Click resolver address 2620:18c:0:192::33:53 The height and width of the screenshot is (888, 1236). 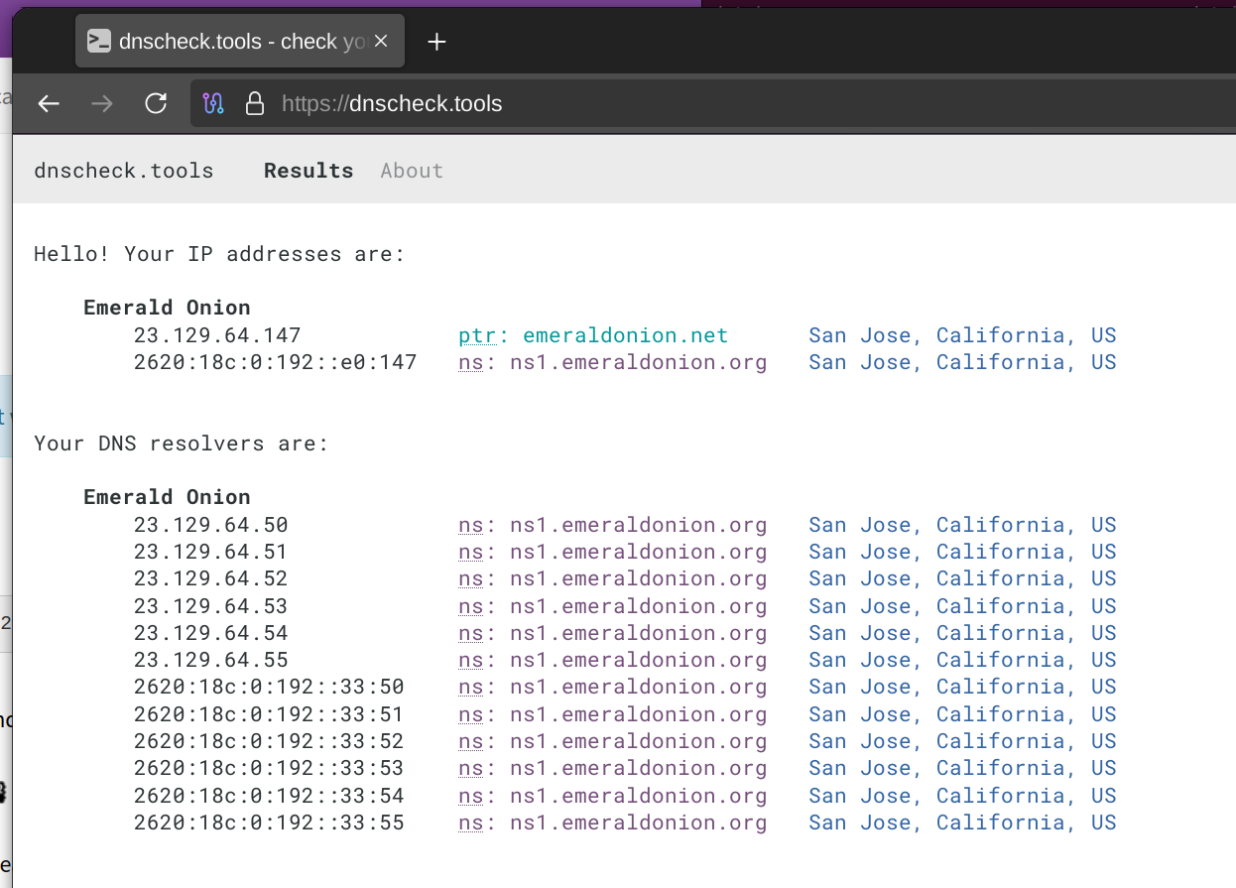coord(269,768)
